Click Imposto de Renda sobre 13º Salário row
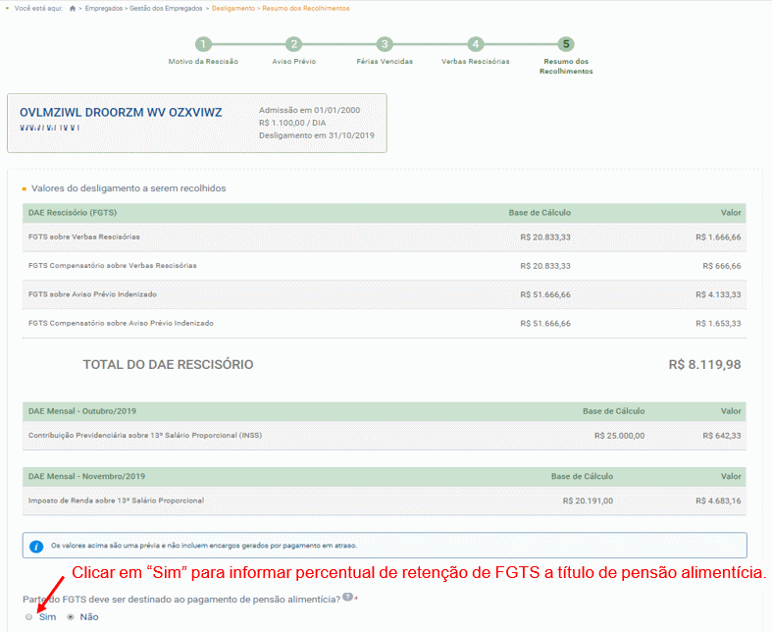 [x=384, y=500]
